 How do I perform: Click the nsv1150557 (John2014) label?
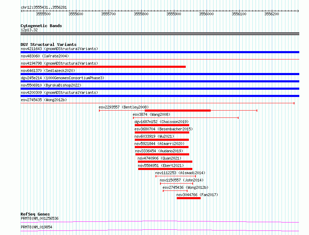(182, 180)
